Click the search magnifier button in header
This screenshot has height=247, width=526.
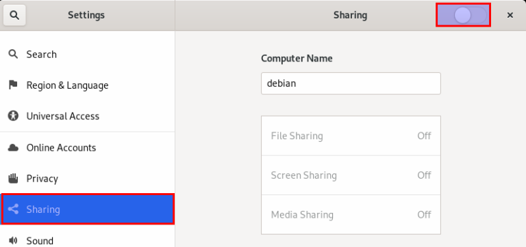coord(14,15)
